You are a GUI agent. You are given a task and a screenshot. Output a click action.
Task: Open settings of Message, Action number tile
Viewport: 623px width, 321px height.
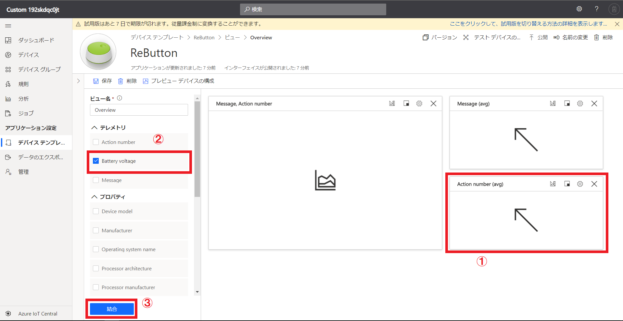coord(419,103)
